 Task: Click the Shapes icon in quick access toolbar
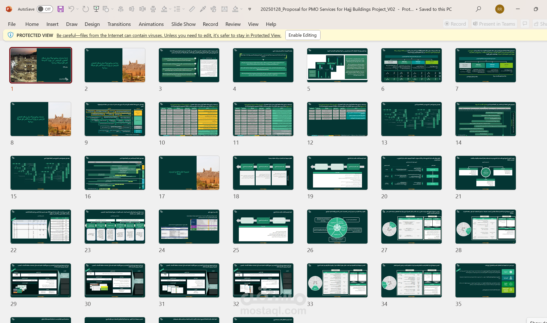click(106, 9)
